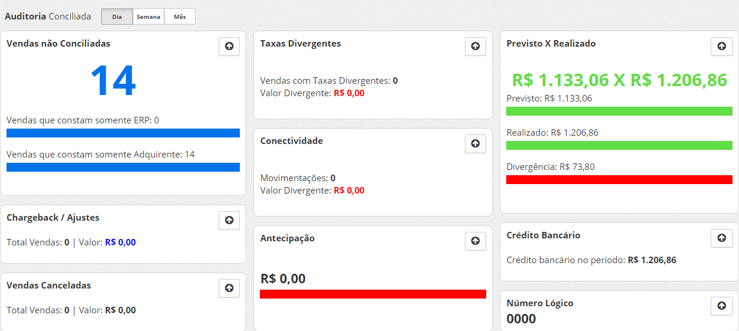Click the Vendas somente Adquirente blue bar

coord(123,167)
